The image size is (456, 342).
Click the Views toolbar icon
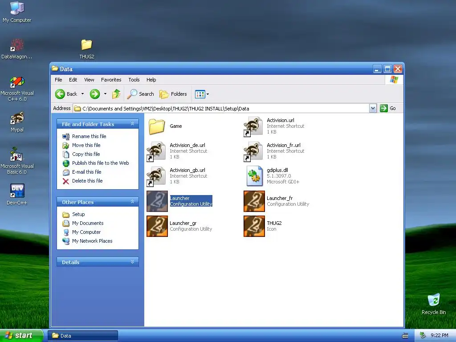coord(200,94)
